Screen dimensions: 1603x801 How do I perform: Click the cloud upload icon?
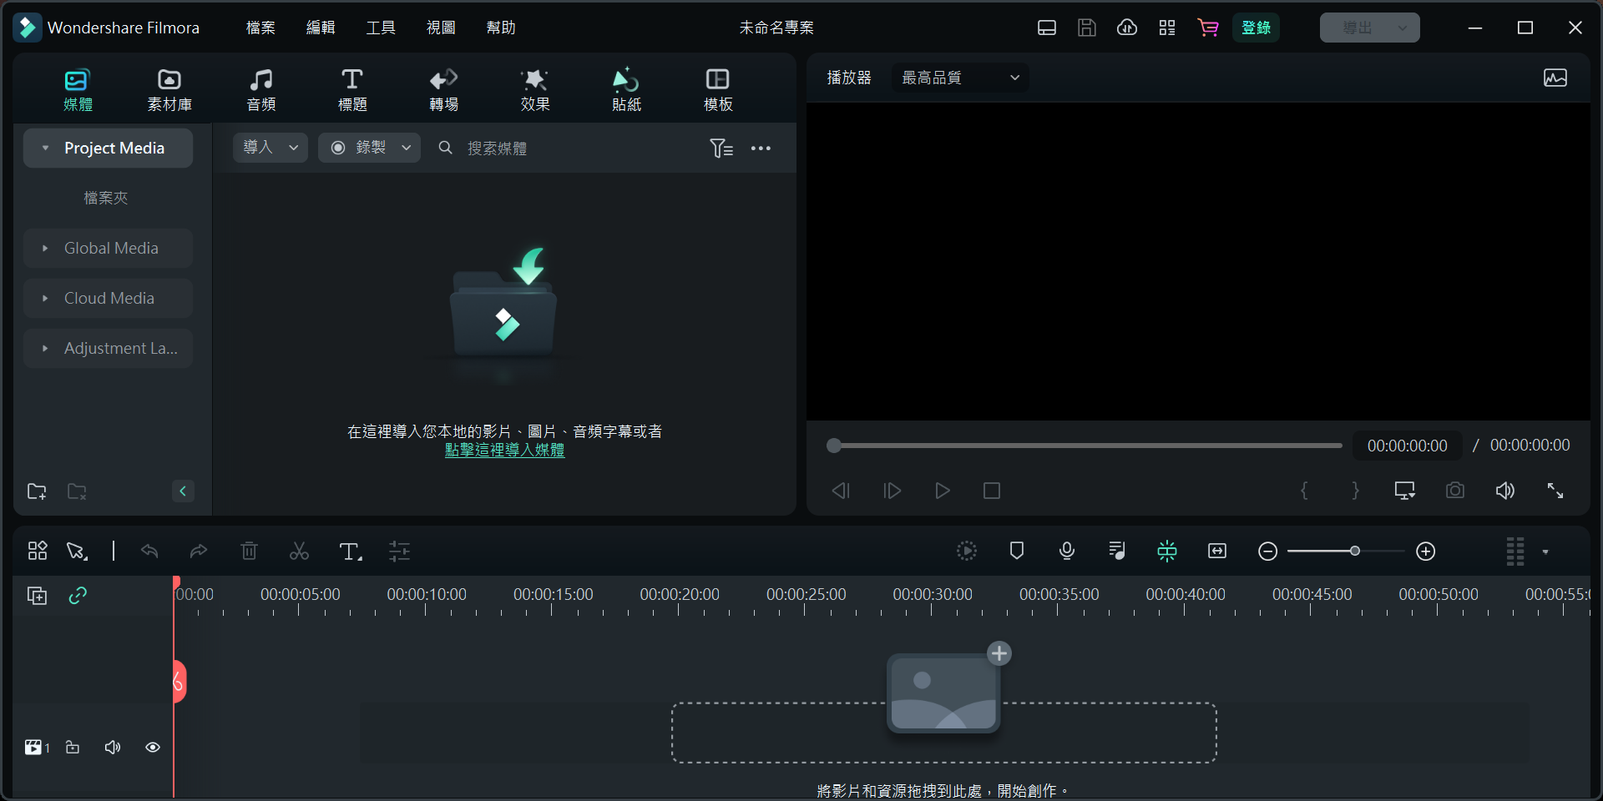pyautogui.click(x=1127, y=28)
